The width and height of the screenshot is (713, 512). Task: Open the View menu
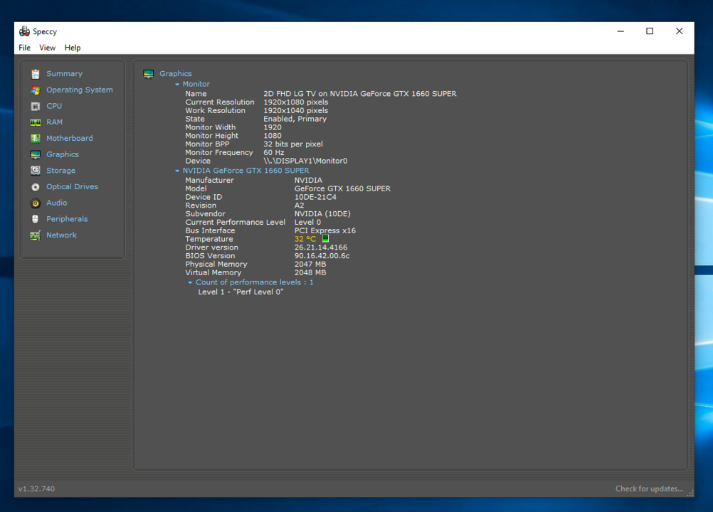47,48
